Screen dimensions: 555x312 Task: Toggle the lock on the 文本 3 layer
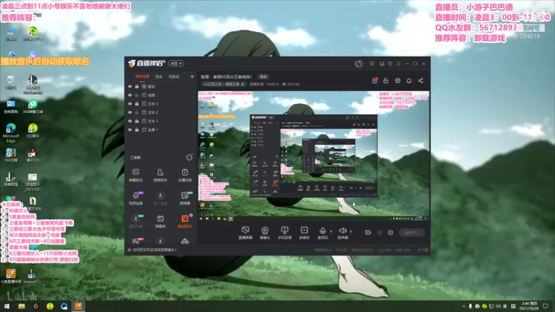[x=137, y=103]
